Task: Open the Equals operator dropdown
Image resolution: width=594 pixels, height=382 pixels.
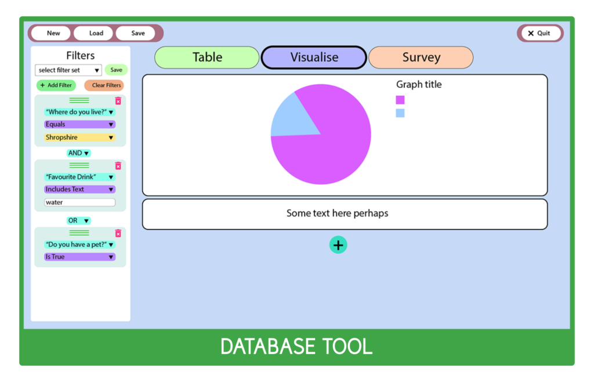Action: pos(79,124)
